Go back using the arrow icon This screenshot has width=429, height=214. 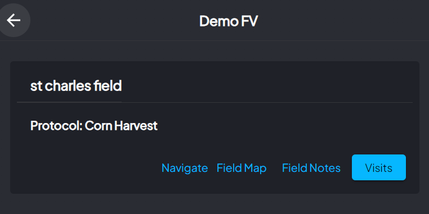[x=14, y=20]
